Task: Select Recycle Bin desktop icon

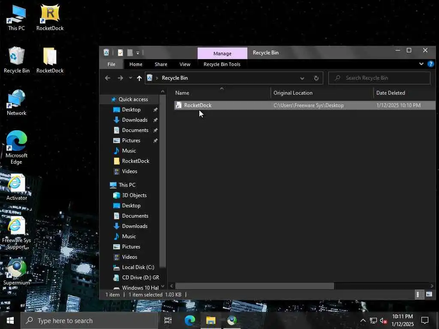Action: [x=16, y=60]
